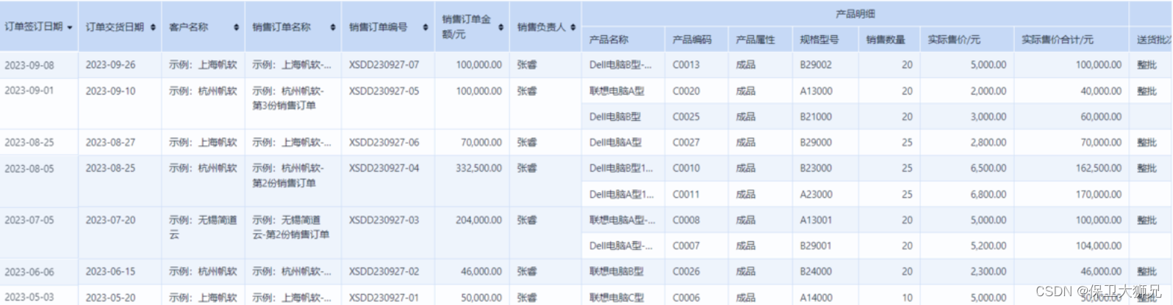Click spec model B24000

click(816, 271)
